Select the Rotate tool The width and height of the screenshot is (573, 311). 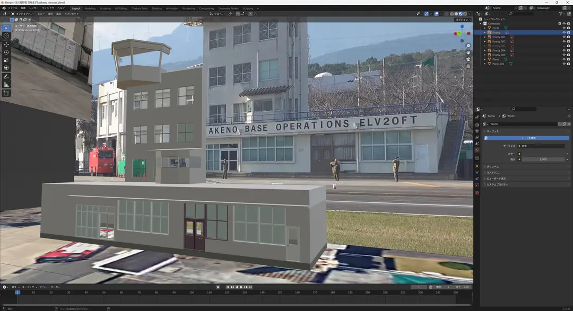click(x=6, y=52)
